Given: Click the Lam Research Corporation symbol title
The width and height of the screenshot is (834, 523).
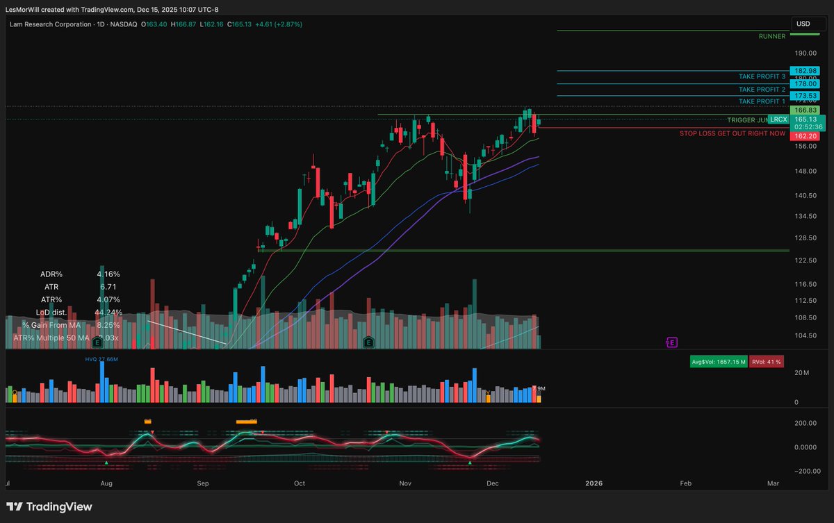Looking at the screenshot, I should (50, 24).
